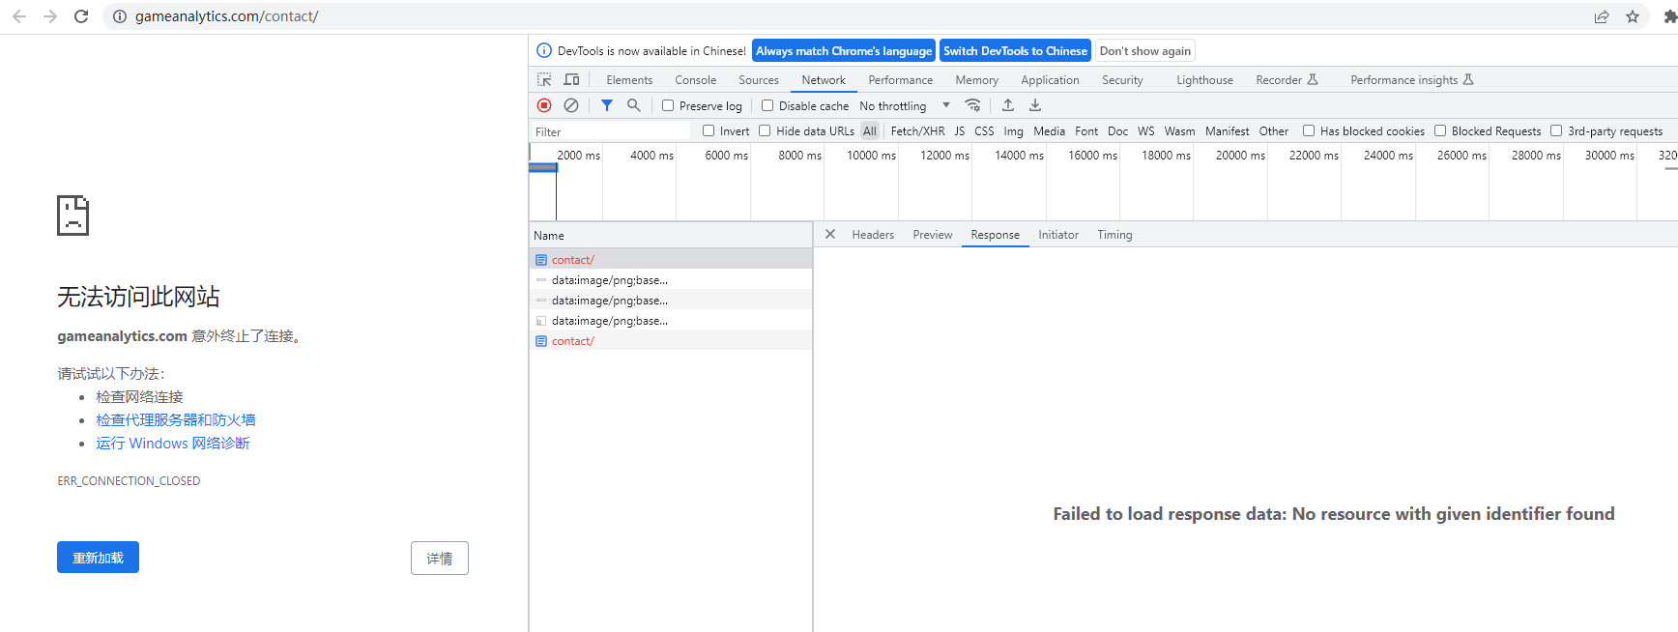
Task: Reload the page with the browser refresh icon
Action: click(x=81, y=16)
